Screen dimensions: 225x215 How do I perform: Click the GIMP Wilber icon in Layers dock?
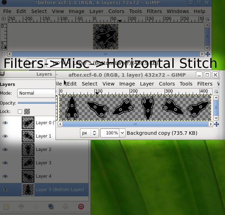click(2, 74)
